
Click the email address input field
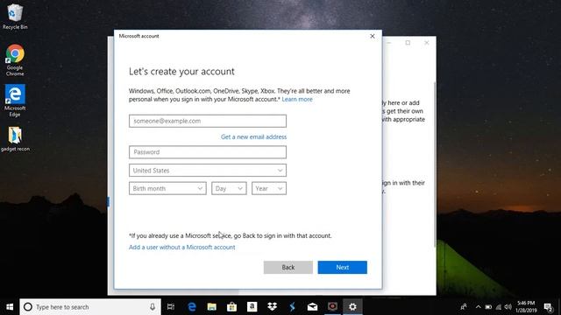pos(208,121)
